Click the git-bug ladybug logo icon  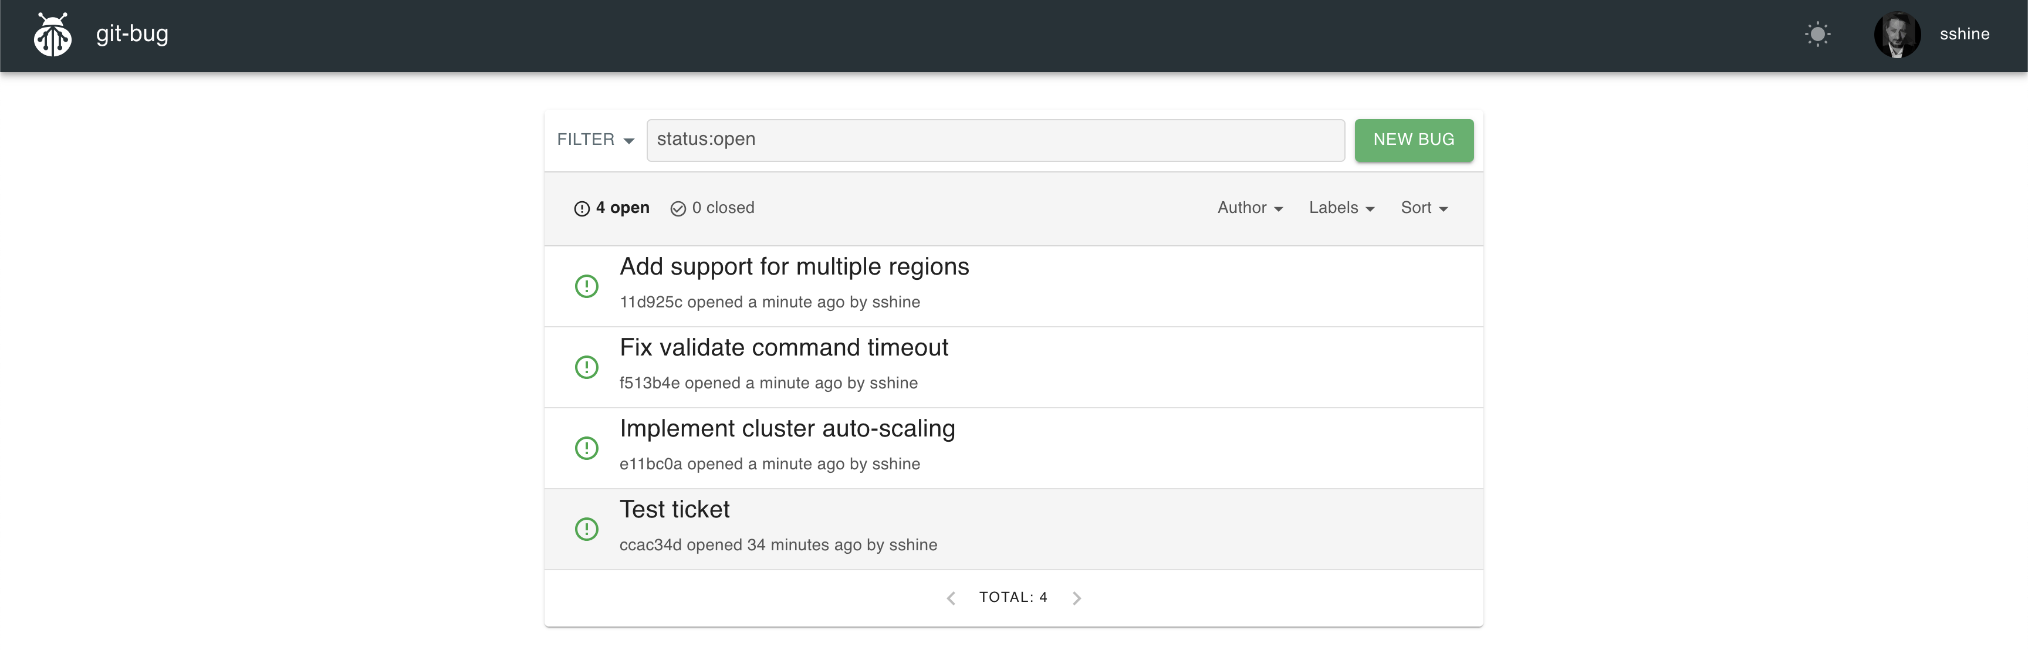tap(52, 35)
